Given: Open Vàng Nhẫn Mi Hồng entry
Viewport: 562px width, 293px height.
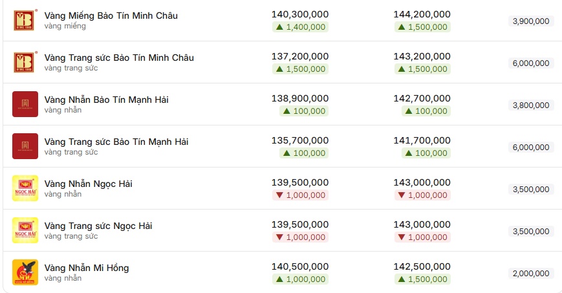Looking at the screenshot, I should (87, 268).
